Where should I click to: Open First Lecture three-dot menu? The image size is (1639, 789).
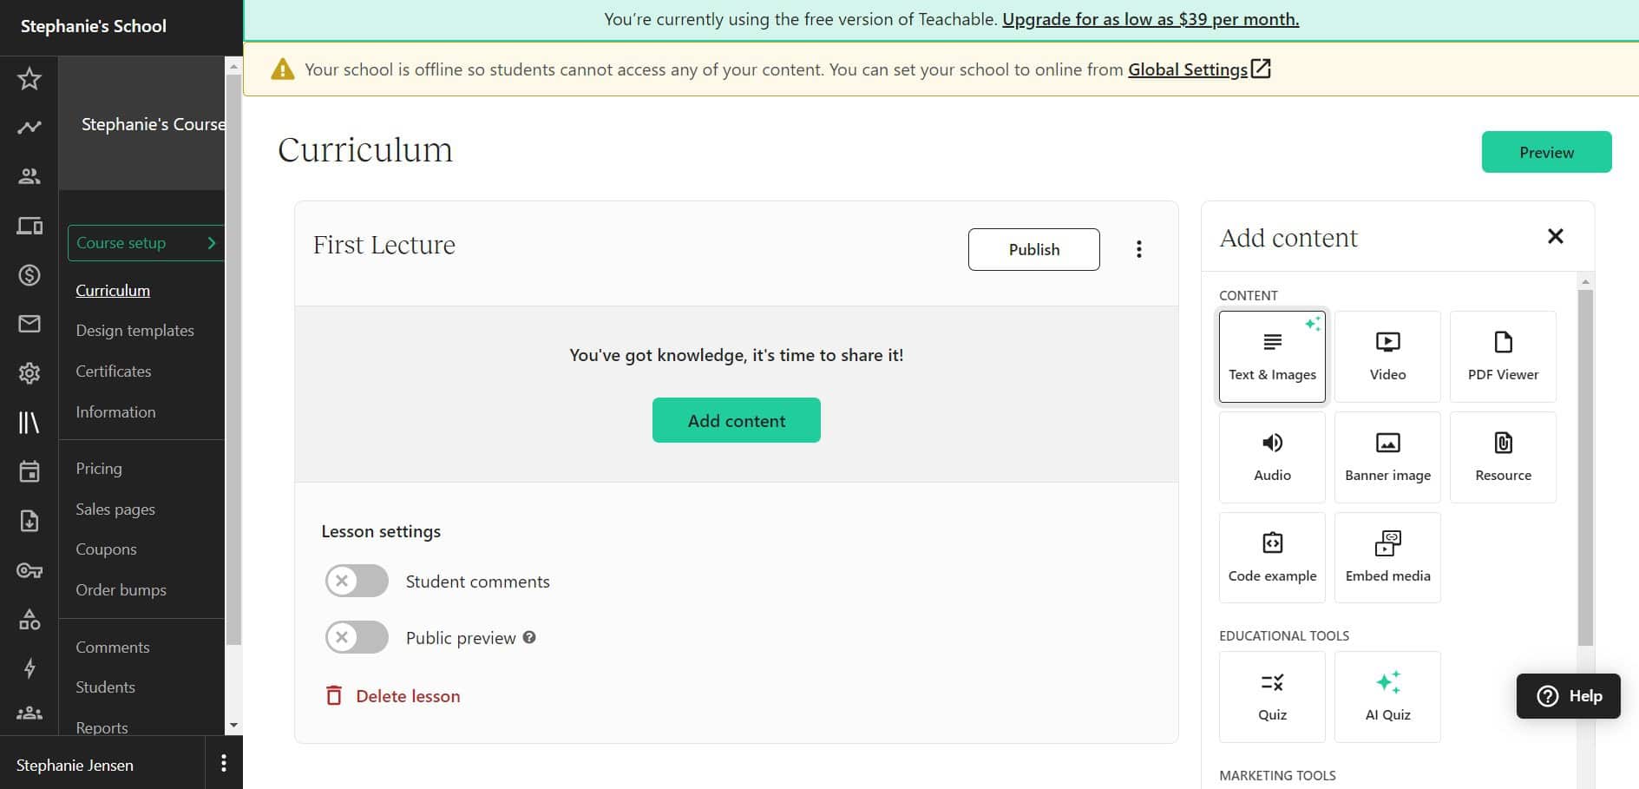(1138, 250)
